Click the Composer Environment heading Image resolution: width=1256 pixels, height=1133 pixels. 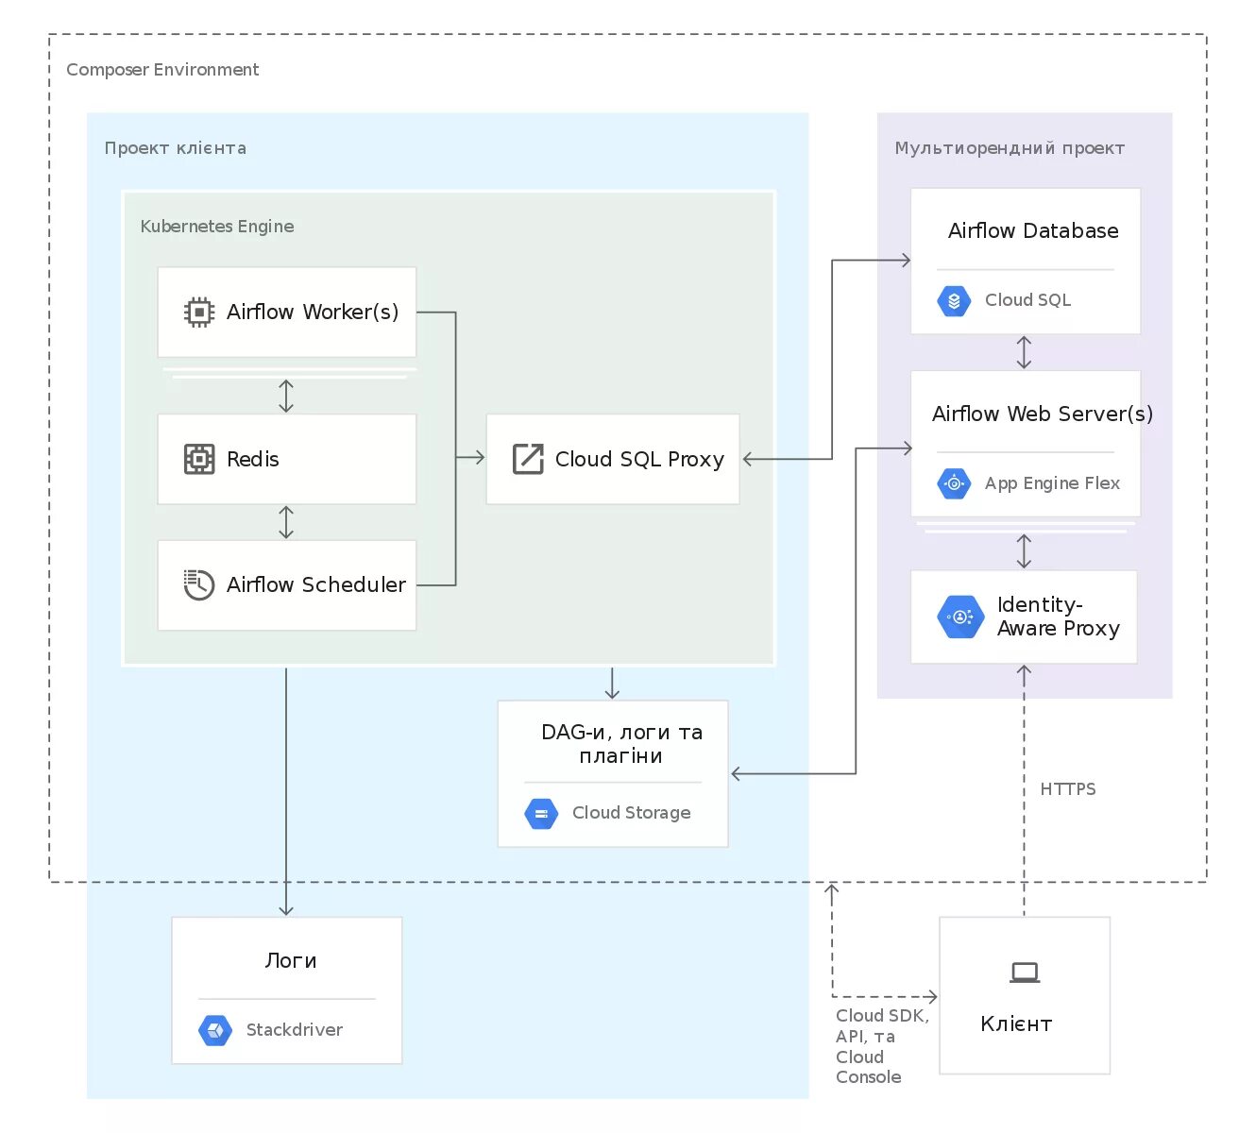(162, 70)
